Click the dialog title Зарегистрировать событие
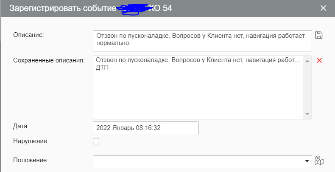The width and height of the screenshot is (335, 172). pyautogui.click(x=59, y=8)
